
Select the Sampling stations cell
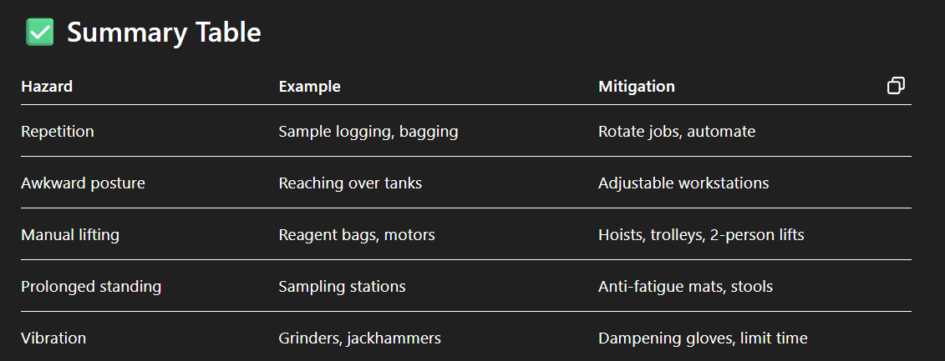coord(342,287)
